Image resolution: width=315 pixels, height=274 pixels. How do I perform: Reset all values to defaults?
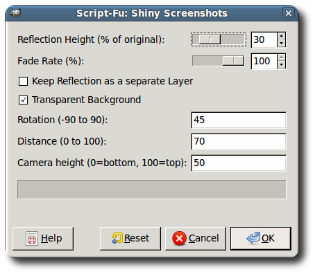[x=130, y=239]
